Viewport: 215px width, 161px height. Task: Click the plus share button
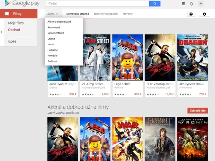(201, 4)
